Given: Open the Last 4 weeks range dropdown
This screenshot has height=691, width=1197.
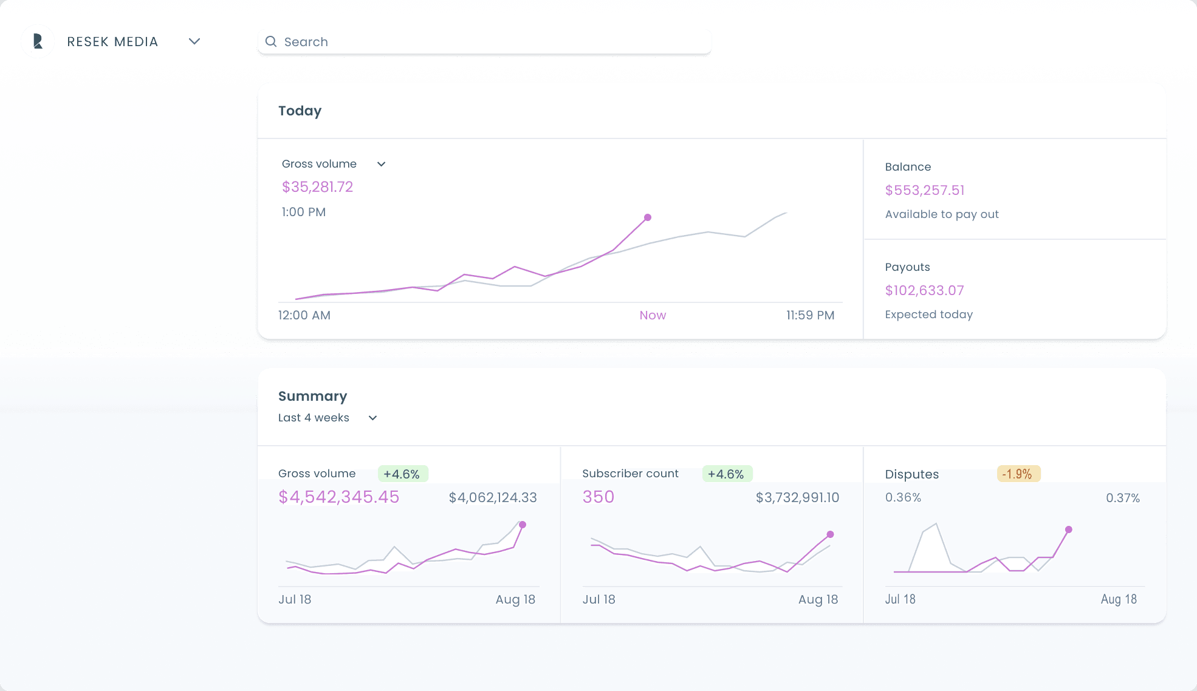Looking at the screenshot, I should pyautogui.click(x=372, y=418).
